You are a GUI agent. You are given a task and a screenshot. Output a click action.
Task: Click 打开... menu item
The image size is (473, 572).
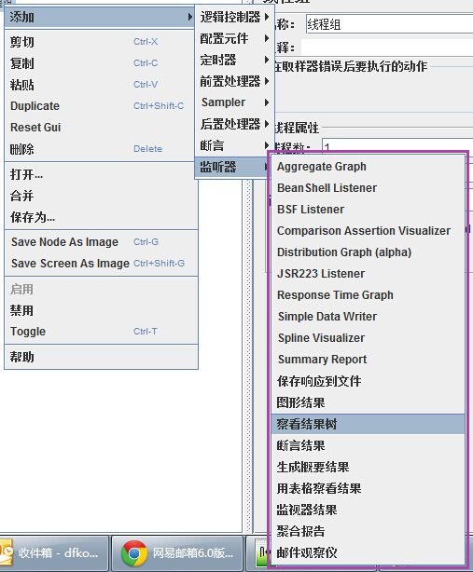pos(101,174)
